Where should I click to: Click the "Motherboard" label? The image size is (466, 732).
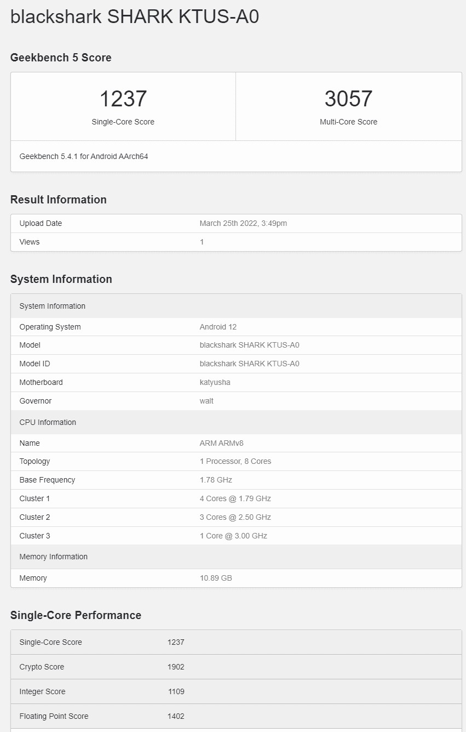click(x=41, y=382)
